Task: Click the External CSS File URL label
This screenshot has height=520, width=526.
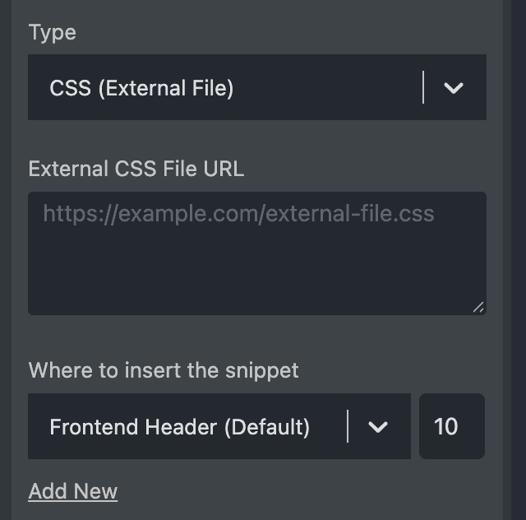Action: 136,169
